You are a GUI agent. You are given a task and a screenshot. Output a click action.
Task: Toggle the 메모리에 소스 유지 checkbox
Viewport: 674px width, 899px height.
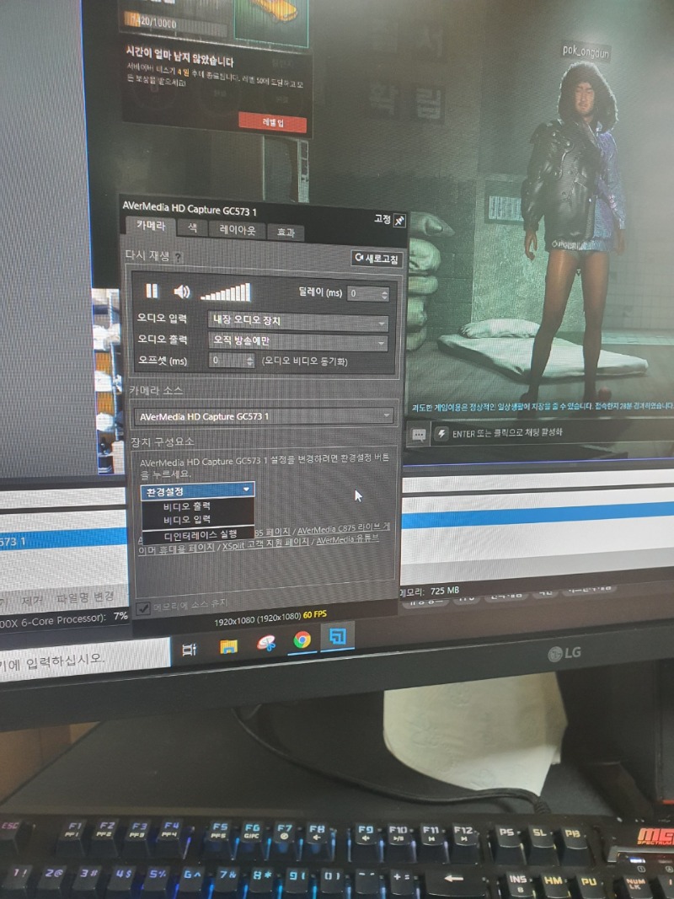point(142,607)
